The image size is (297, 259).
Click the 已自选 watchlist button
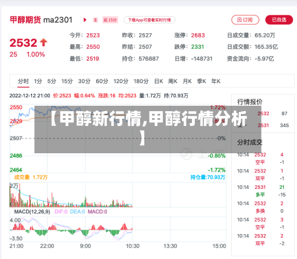[279, 20]
